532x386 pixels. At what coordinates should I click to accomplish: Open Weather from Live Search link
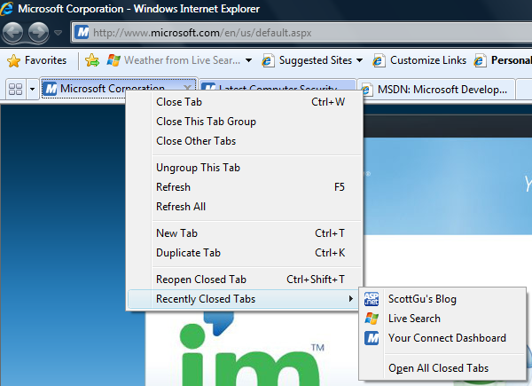pyautogui.click(x=174, y=60)
